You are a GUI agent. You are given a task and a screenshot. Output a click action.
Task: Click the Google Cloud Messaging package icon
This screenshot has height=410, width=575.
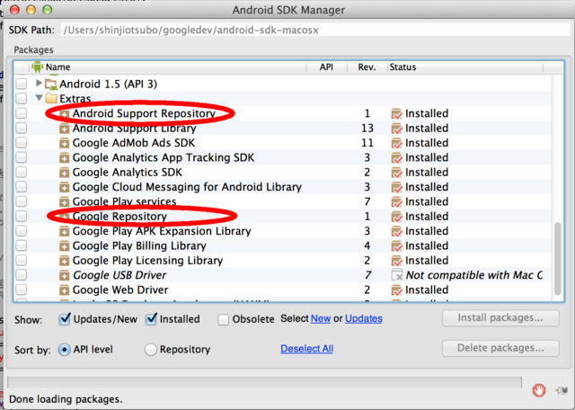pyautogui.click(x=64, y=187)
